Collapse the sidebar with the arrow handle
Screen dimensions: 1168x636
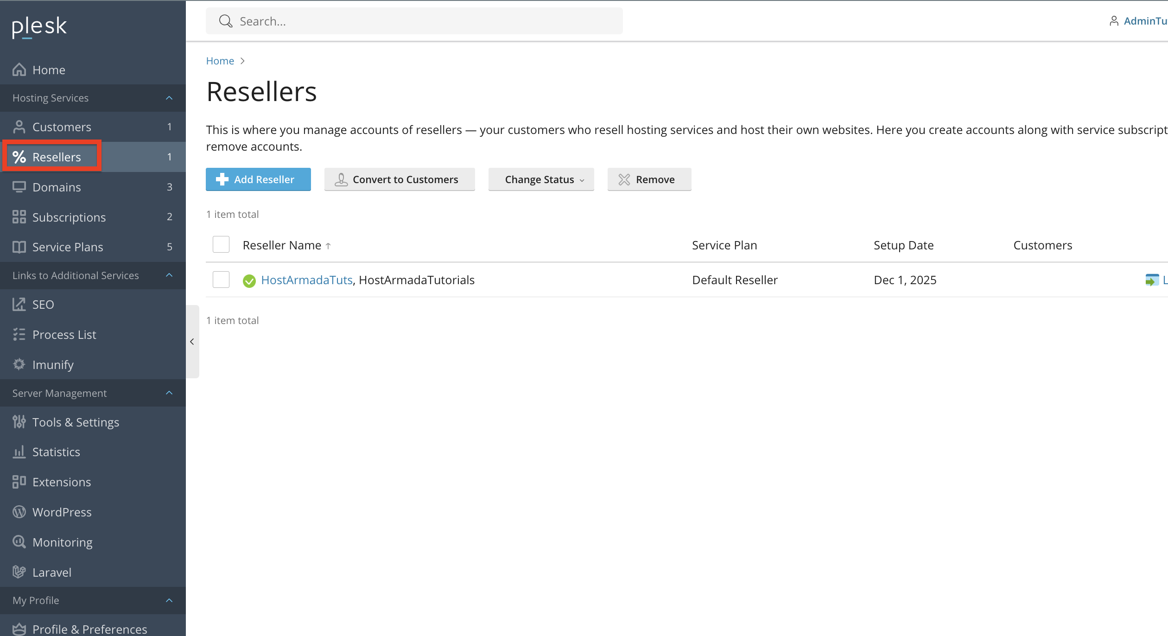coord(192,342)
